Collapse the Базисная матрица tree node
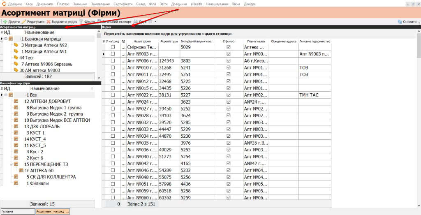This screenshot has width=421, height=215. (x=6, y=39)
